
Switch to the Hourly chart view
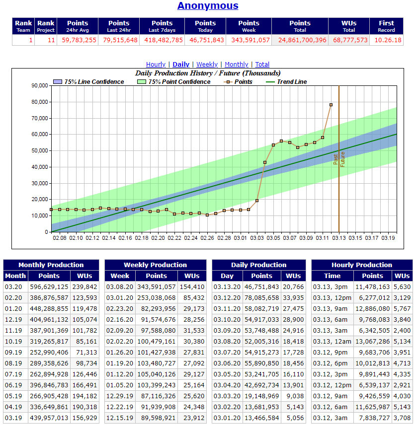[x=156, y=65]
